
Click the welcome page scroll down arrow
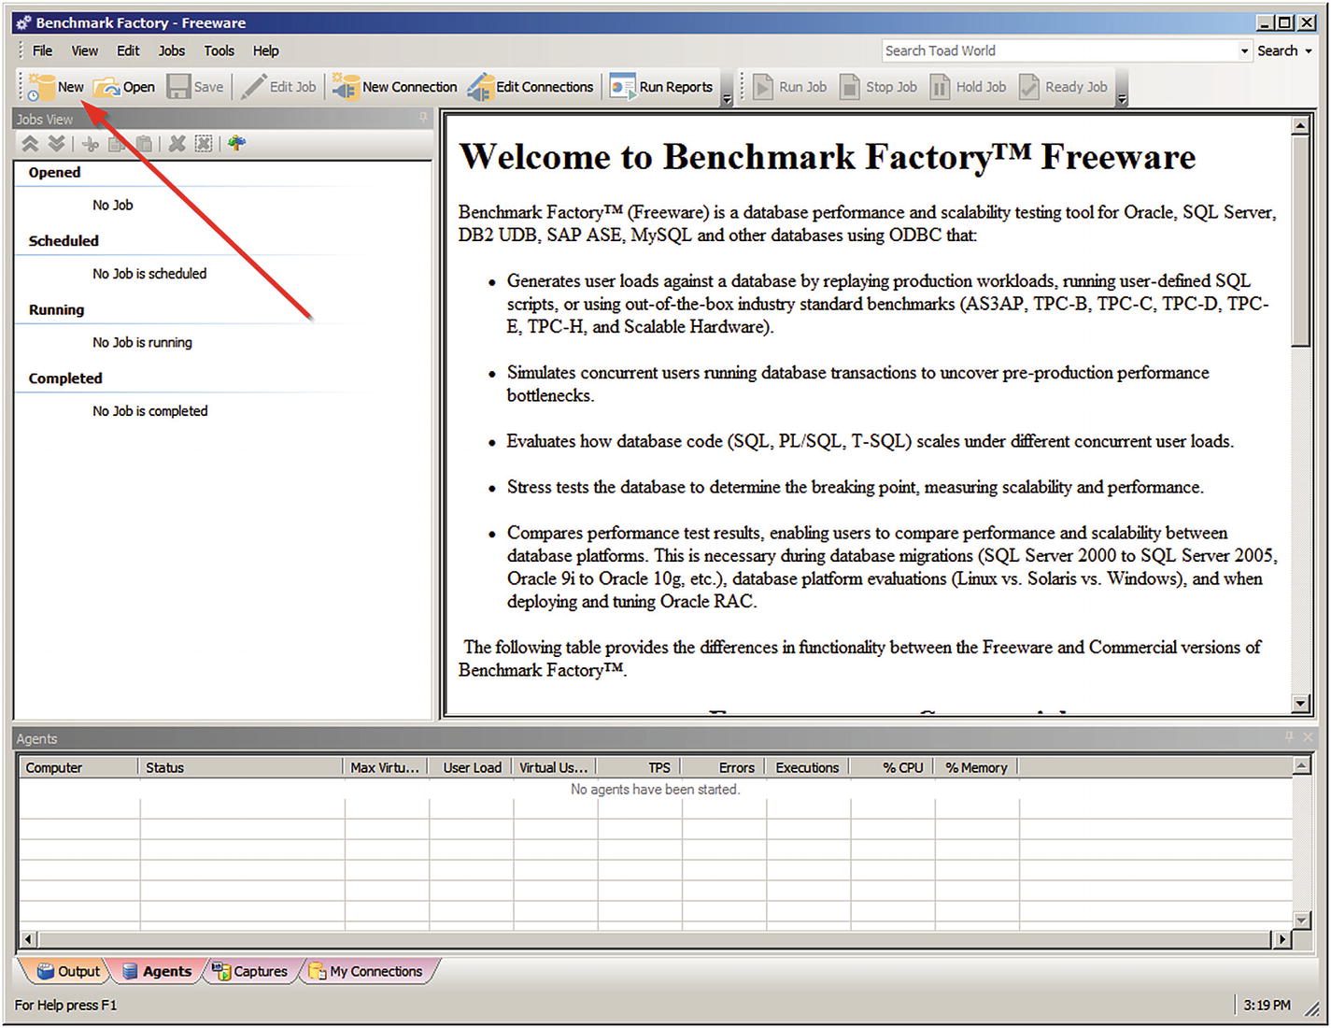(1300, 703)
